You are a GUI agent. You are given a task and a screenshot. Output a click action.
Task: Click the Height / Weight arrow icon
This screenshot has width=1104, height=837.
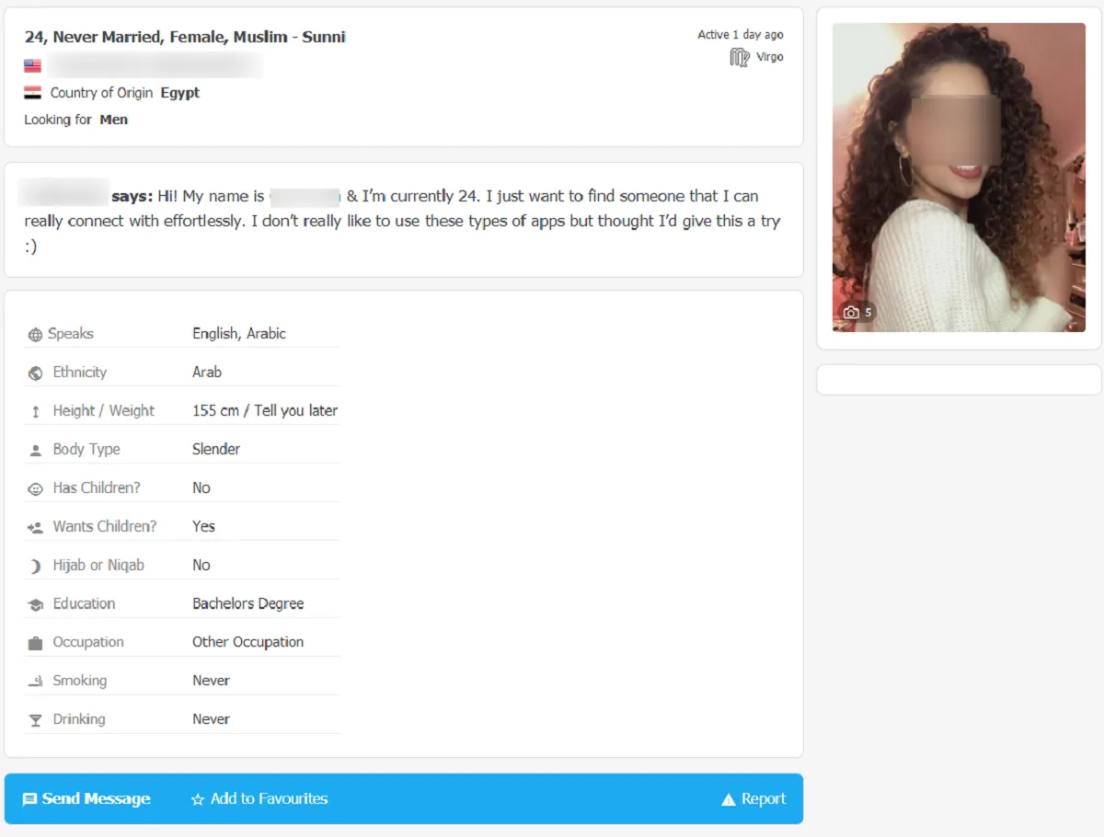(35, 412)
